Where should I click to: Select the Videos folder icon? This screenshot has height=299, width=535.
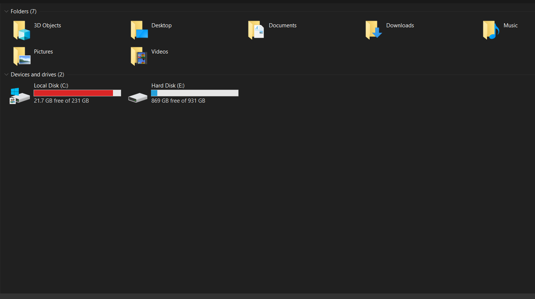(x=139, y=56)
